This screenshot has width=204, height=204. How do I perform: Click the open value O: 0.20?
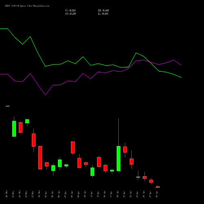click(71, 14)
